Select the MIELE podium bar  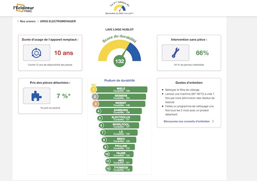(x=121, y=90)
